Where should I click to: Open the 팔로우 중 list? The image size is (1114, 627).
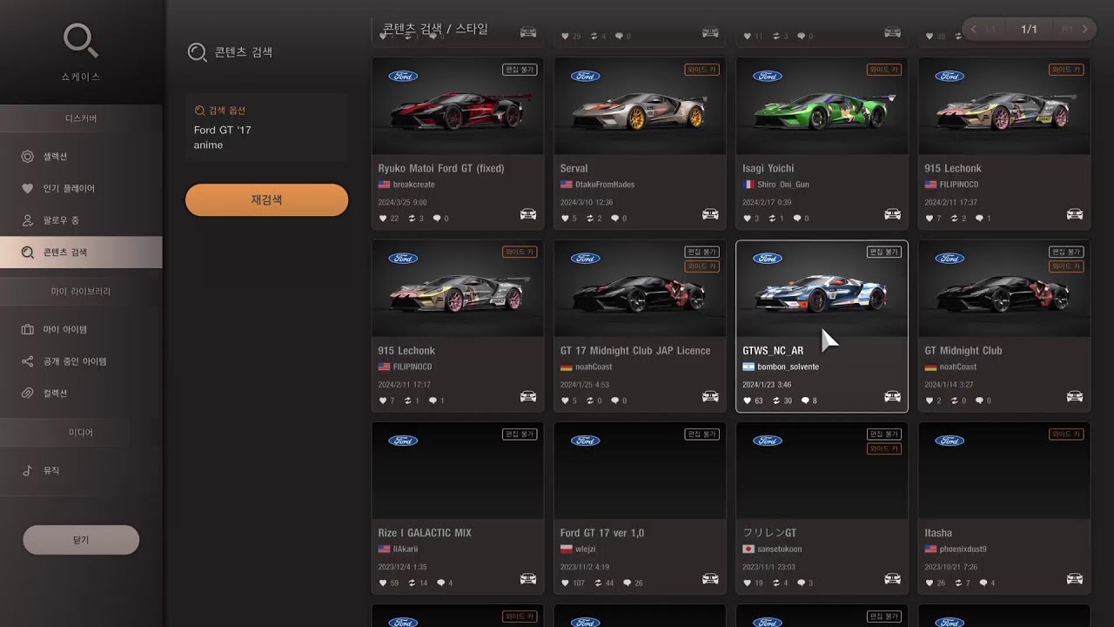tap(81, 220)
